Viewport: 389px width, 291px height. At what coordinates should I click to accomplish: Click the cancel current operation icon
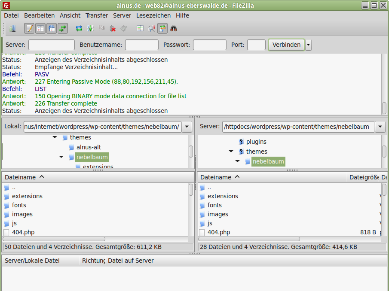pyautogui.click(x=101, y=28)
